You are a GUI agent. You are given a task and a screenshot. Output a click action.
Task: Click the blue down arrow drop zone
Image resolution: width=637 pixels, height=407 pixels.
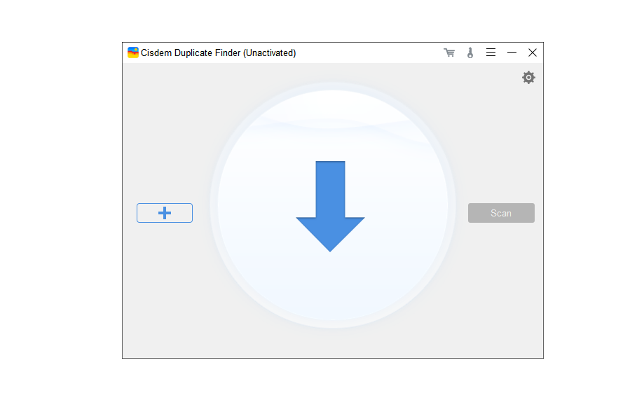point(330,207)
